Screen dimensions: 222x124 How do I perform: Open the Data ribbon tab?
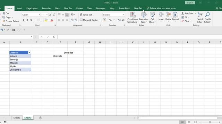point(57,8)
